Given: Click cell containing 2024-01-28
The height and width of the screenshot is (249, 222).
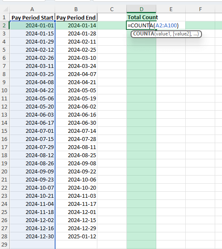Looking at the screenshot, I should coord(76,33).
